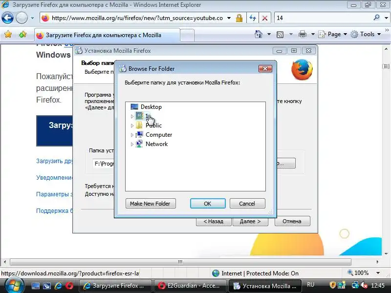The width and height of the screenshot is (391, 293).
Task: Click the Далее button in installer
Action: 250,221
